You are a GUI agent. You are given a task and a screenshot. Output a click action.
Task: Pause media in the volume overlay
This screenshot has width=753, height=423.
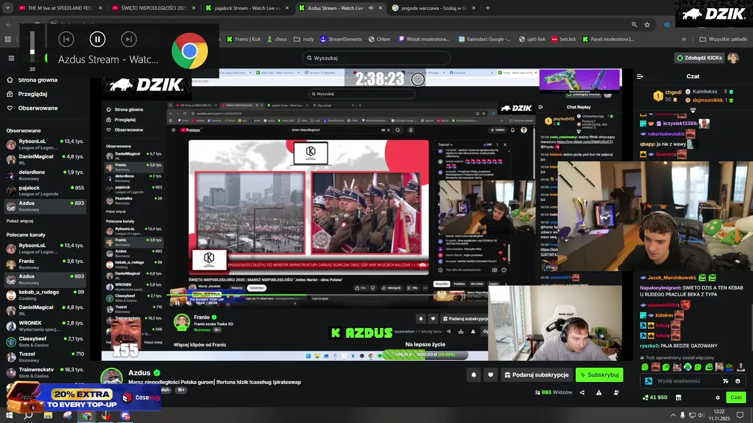click(98, 39)
